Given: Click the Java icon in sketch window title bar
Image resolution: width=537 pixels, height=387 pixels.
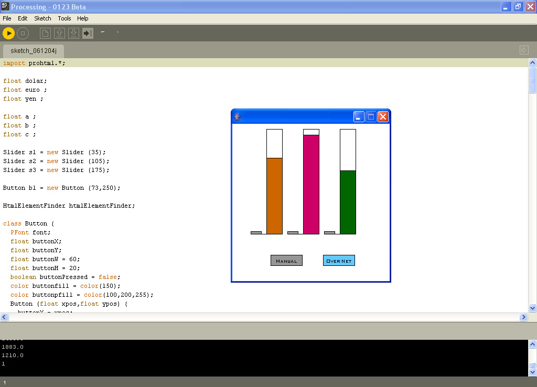Looking at the screenshot, I should 238,116.
